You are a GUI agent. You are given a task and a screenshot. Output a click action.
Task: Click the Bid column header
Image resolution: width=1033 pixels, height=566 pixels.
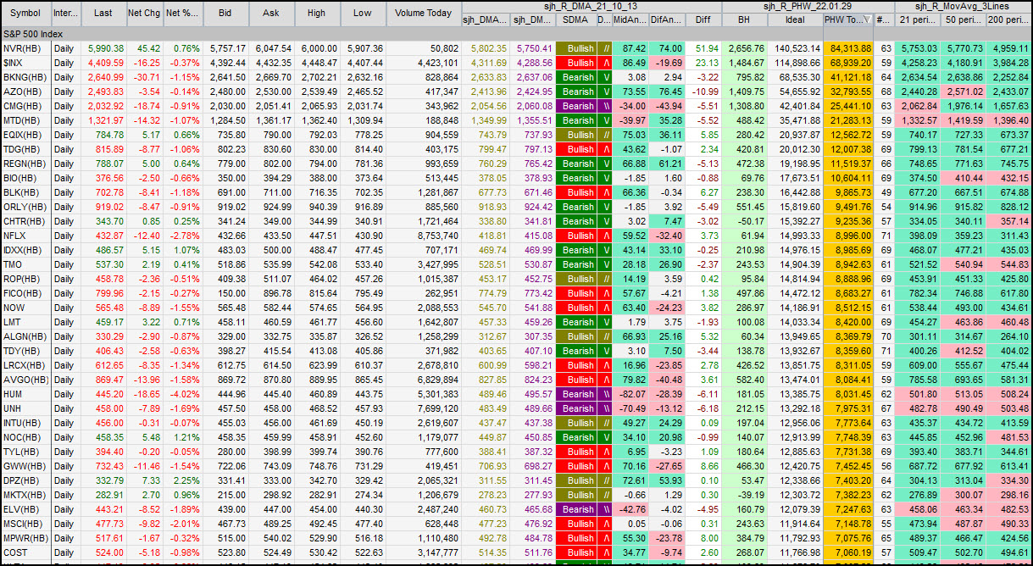pyautogui.click(x=225, y=13)
